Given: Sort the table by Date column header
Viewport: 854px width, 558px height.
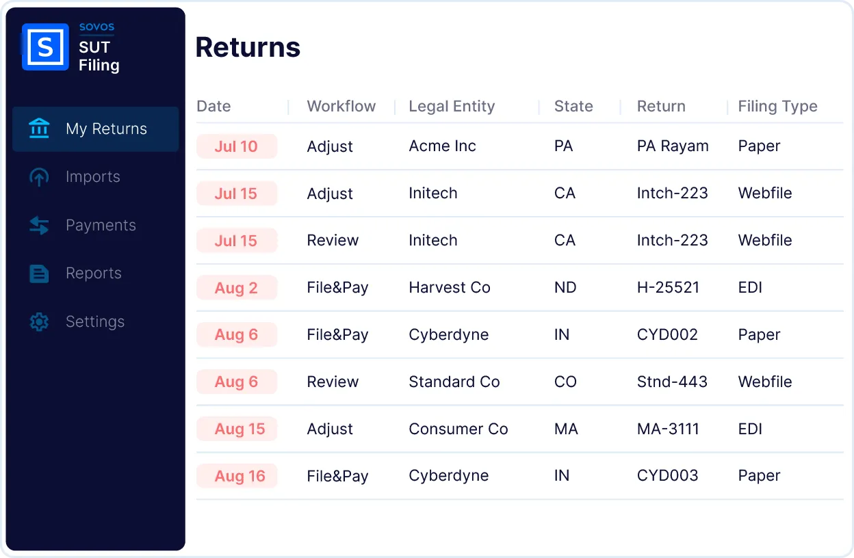Looking at the screenshot, I should pos(213,107).
